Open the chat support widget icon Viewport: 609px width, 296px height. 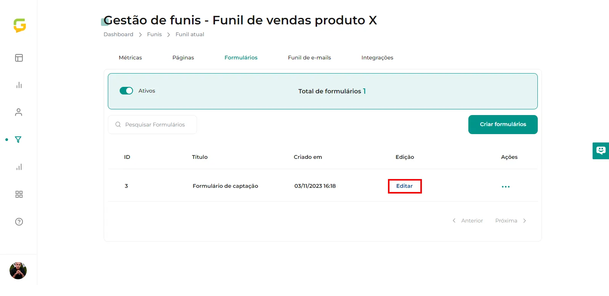coord(601,150)
